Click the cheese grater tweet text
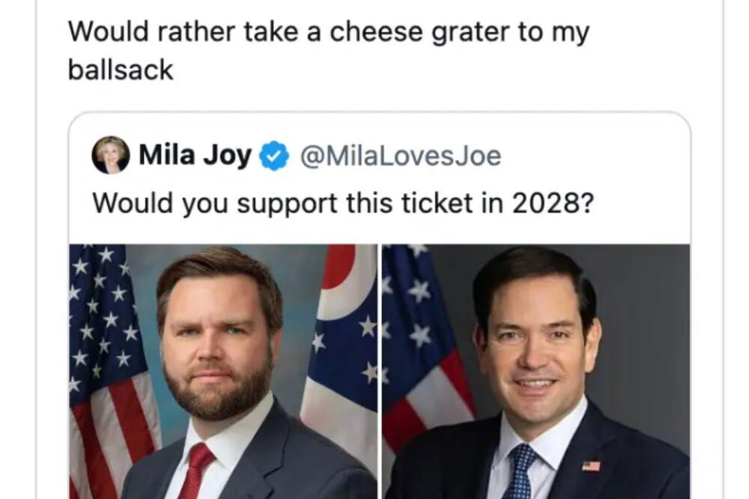The image size is (749, 499). point(329,51)
